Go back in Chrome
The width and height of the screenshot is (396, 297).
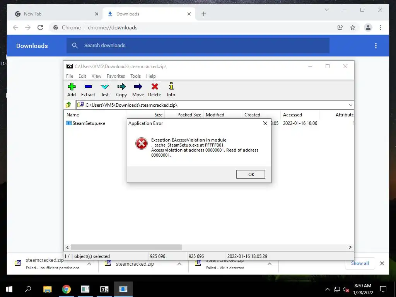[15, 27]
